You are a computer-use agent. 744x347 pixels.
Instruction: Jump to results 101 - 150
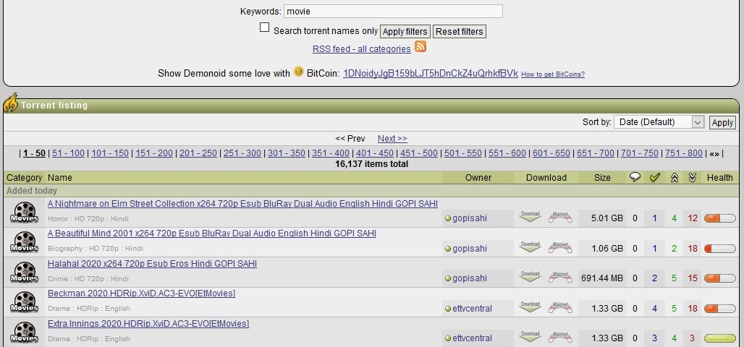pyautogui.click(x=110, y=153)
